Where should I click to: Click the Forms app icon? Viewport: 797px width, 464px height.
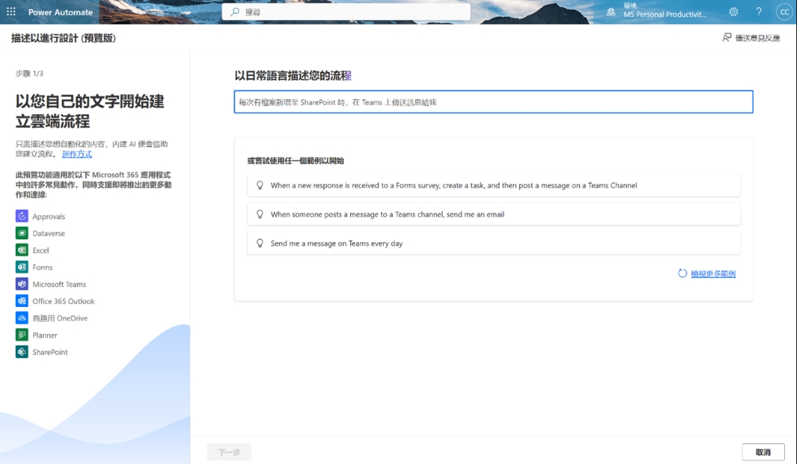click(x=21, y=267)
